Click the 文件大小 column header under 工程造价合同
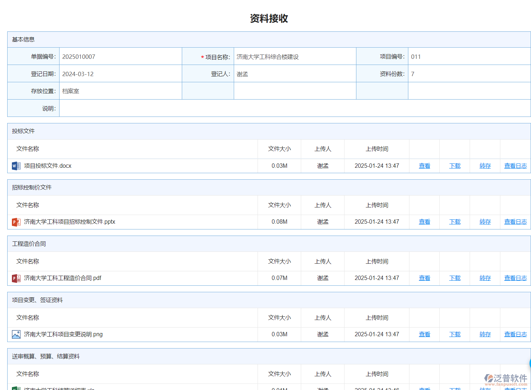The height and width of the screenshot is (390, 531). click(x=279, y=262)
